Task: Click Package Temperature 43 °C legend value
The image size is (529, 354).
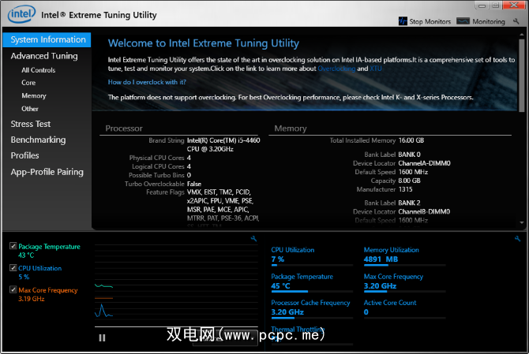Action: [x=26, y=255]
